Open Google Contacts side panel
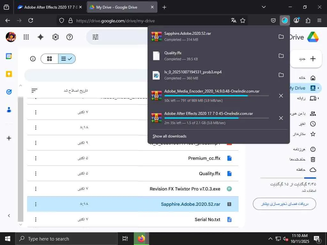The height and width of the screenshot is (245, 327). 9,110
